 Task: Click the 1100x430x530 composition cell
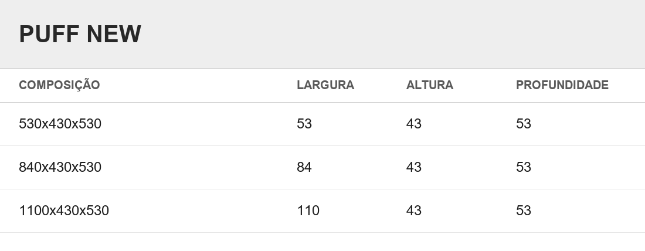(x=64, y=211)
